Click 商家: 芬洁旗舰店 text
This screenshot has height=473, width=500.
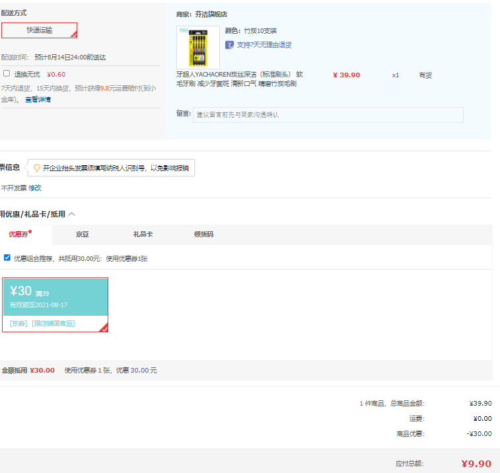click(202, 15)
